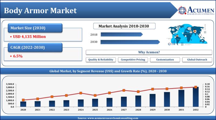The width and height of the screenshot is (216, 120).
Task: Click the 2018 arrow bar
Action: pyautogui.click(x=121, y=34)
